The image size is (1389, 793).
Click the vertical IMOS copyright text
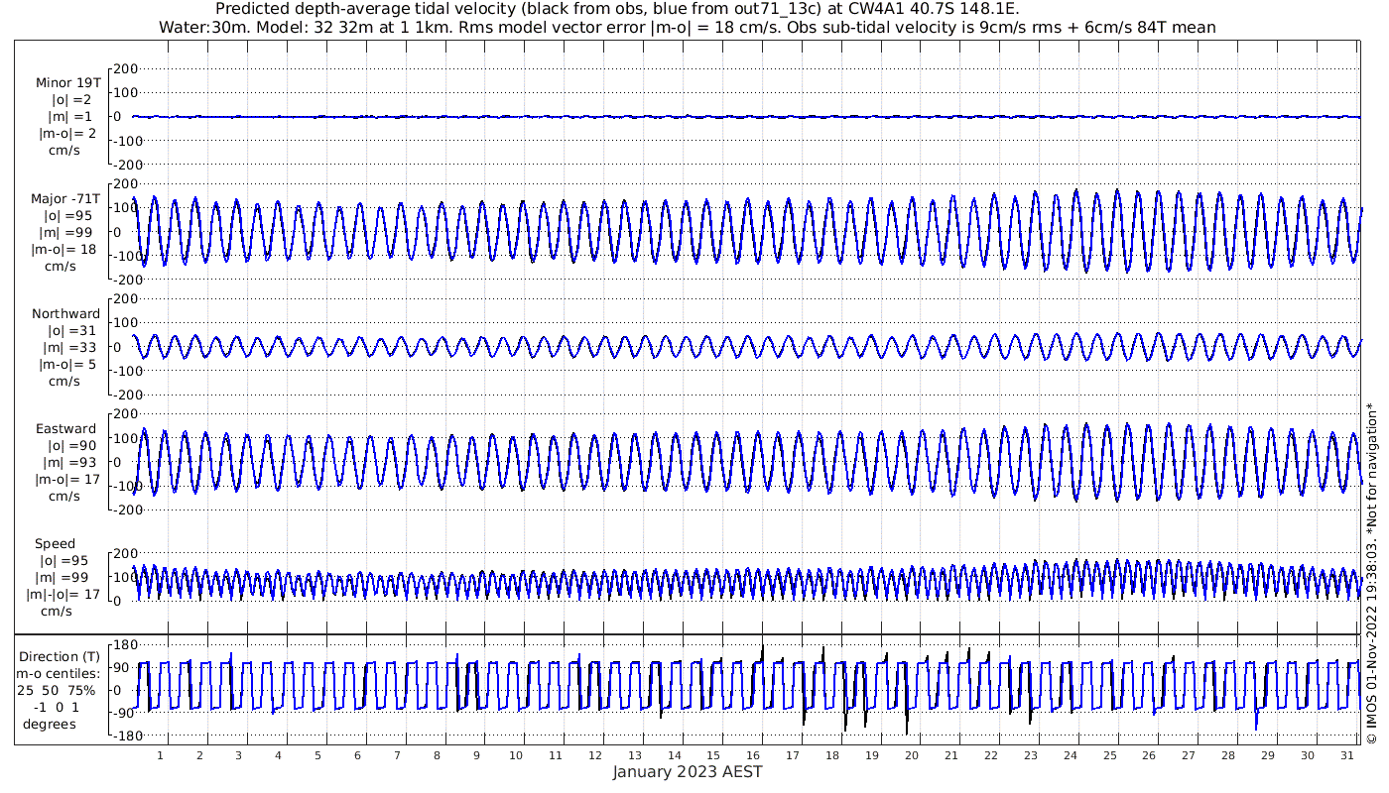pyautogui.click(x=1371, y=573)
